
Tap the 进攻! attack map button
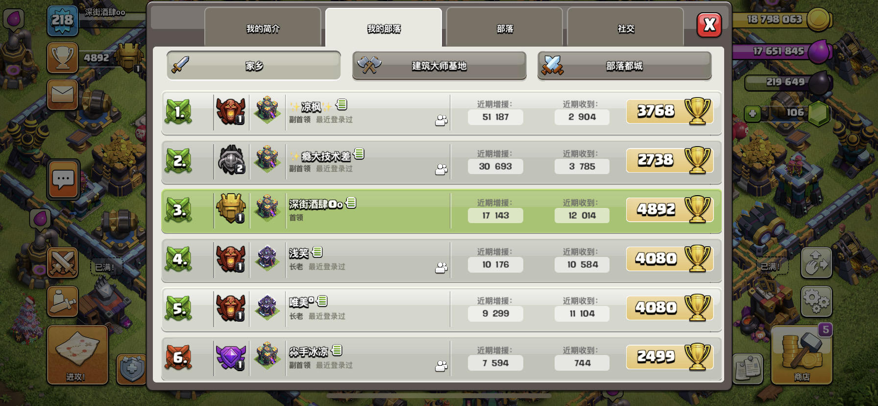[x=77, y=355]
